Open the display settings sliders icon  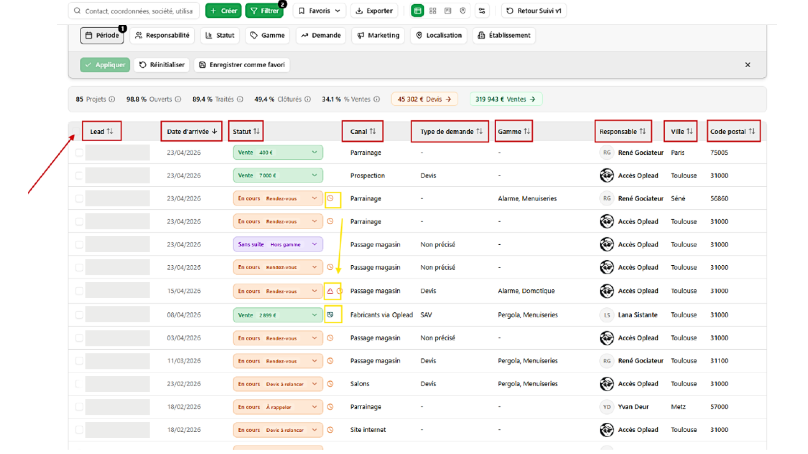pyautogui.click(x=482, y=11)
